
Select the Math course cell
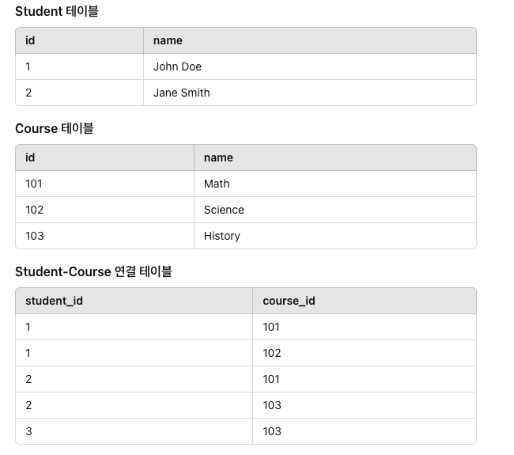tap(335, 184)
